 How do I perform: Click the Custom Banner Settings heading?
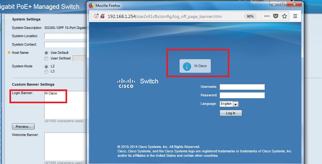pos(33,84)
